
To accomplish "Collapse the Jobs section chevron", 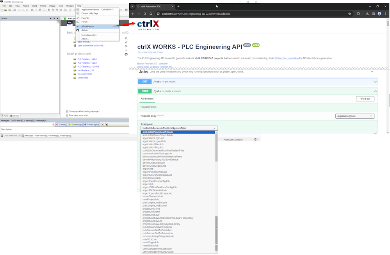I will 372,72.
